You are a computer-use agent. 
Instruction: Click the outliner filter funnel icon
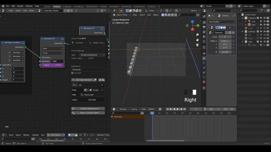coord(262,11)
